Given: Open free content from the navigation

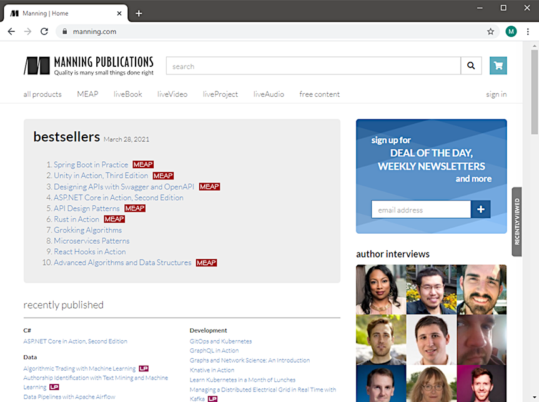Looking at the screenshot, I should pos(319,94).
